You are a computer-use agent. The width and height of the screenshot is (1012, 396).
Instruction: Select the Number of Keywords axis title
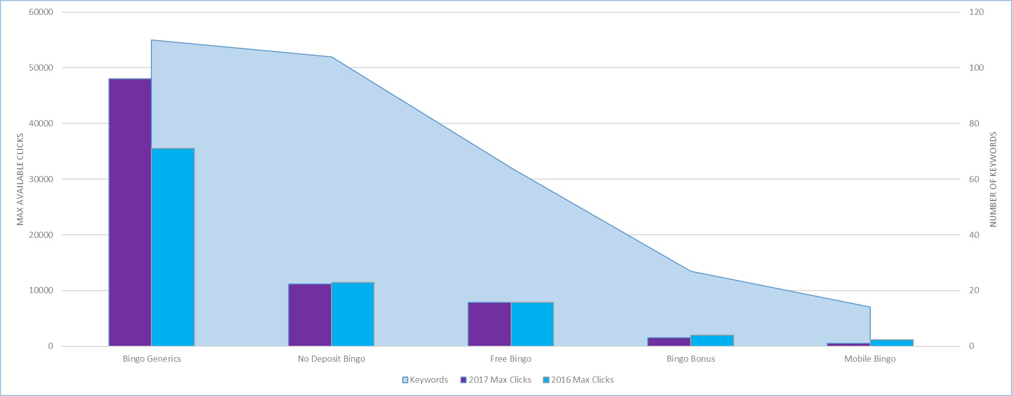click(x=993, y=179)
